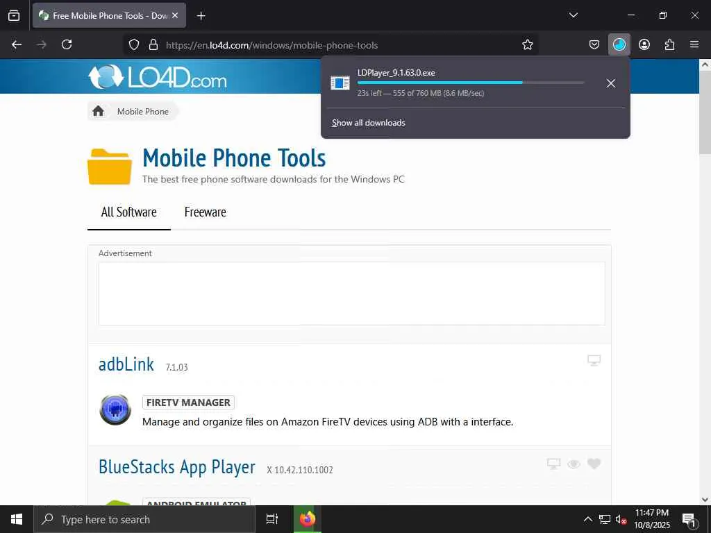Viewport: 711px width, 533px height.
Task: Open the Firefox account icon
Action: [x=644, y=44]
